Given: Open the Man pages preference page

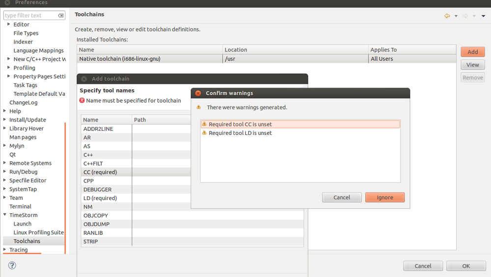Looking at the screenshot, I should [23, 137].
